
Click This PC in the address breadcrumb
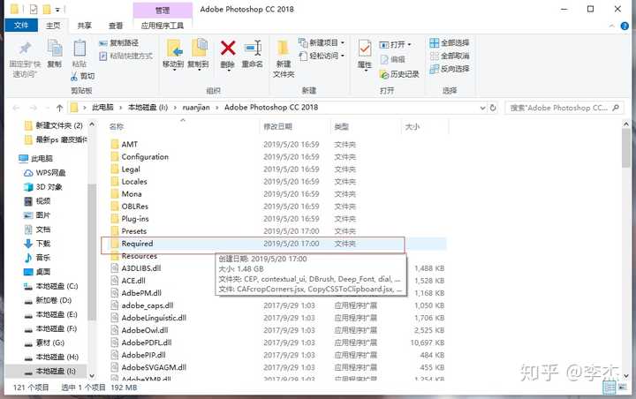click(x=102, y=108)
